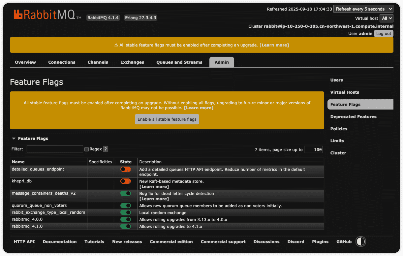Toggle the message_containers_deaths_v2 flag switch
The height and width of the screenshot is (256, 403).
click(x=126, y=193)
